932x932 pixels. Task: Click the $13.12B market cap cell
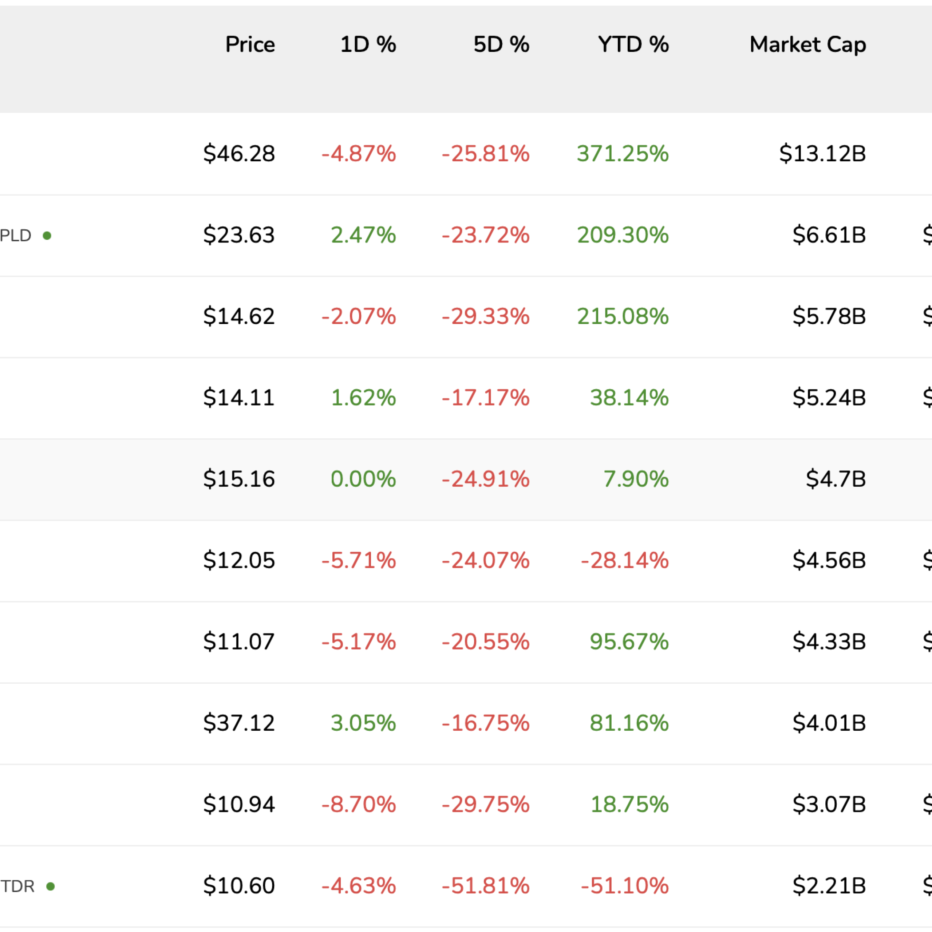tap(822, 153)
